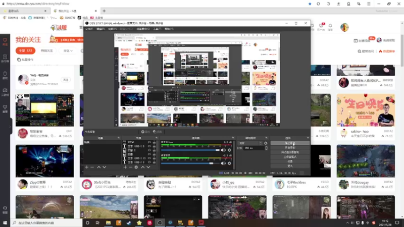
Task: Toggle lock for 文本 (GDI+) 5 source
Action: pos(154,146)
